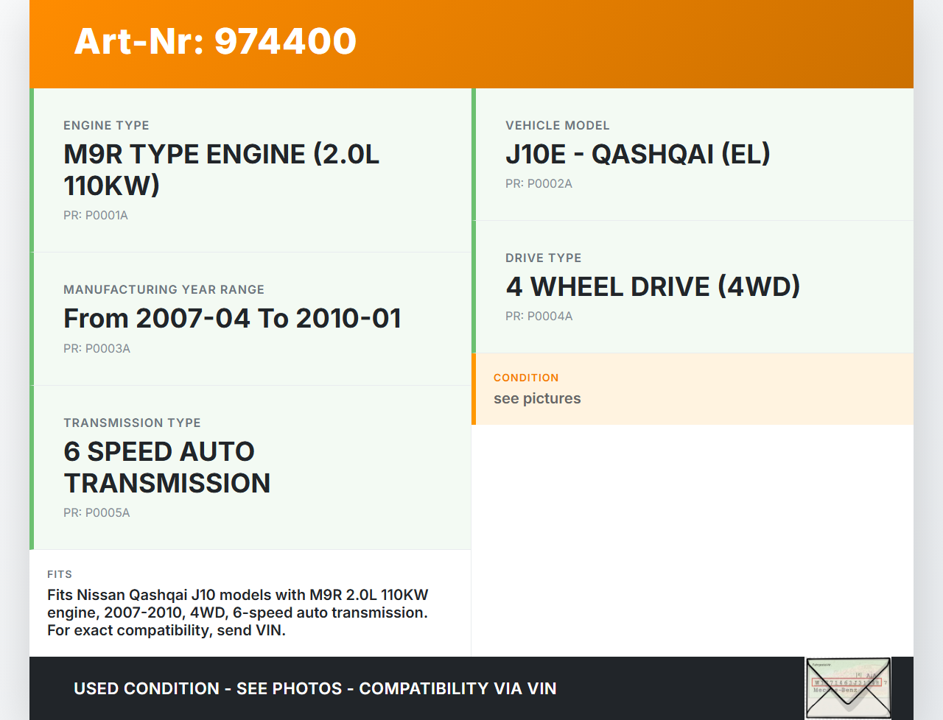The height and width of the screenshot is (720, 943).
Task: Click the Art-Nr: 974400 heading
Action: (x=215, y=41)
